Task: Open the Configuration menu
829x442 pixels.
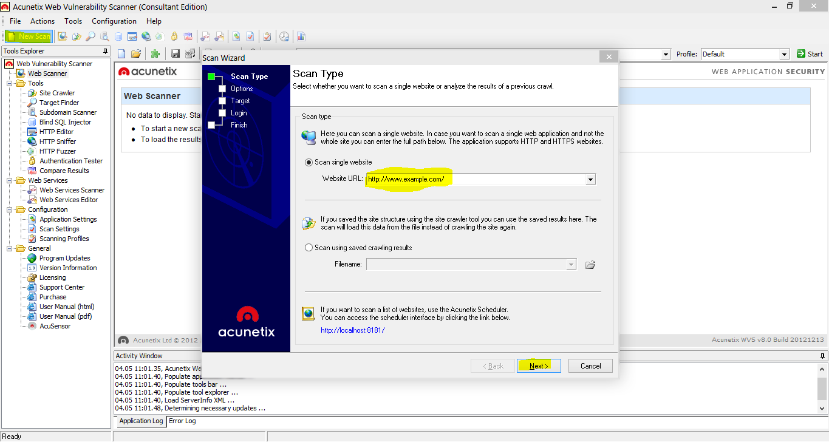Action: [114, 21]
